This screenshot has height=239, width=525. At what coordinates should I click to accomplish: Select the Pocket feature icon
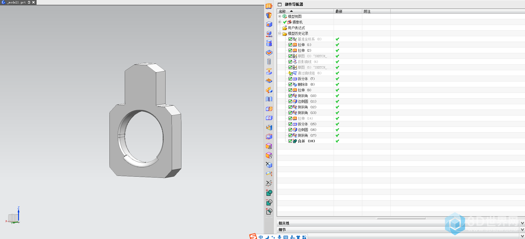click(x=269, y=53)
